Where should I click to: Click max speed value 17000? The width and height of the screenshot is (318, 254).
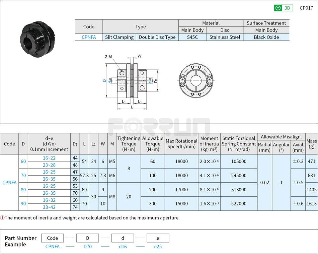click(x=181, y=190)
